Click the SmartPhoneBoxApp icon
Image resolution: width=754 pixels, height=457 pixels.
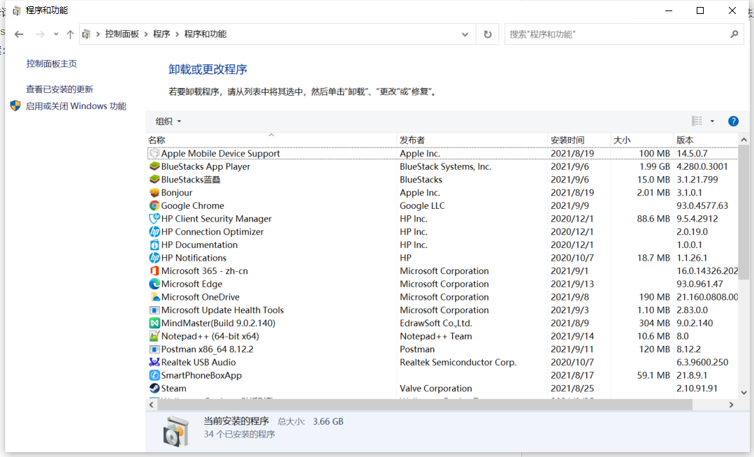pos(154,375)
